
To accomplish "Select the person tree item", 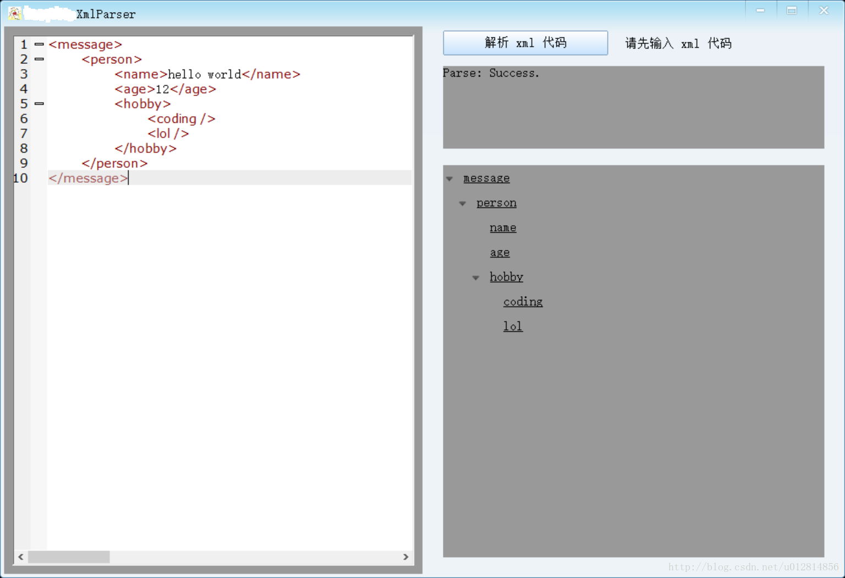I will click(x=496, y=203).
